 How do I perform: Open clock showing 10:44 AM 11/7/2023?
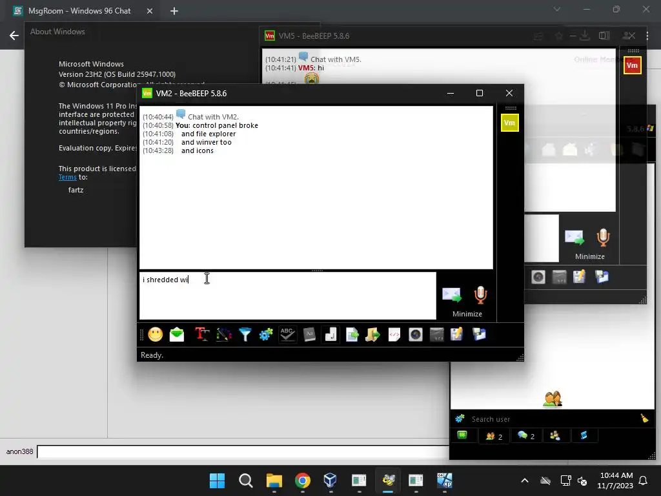[615, 480]
